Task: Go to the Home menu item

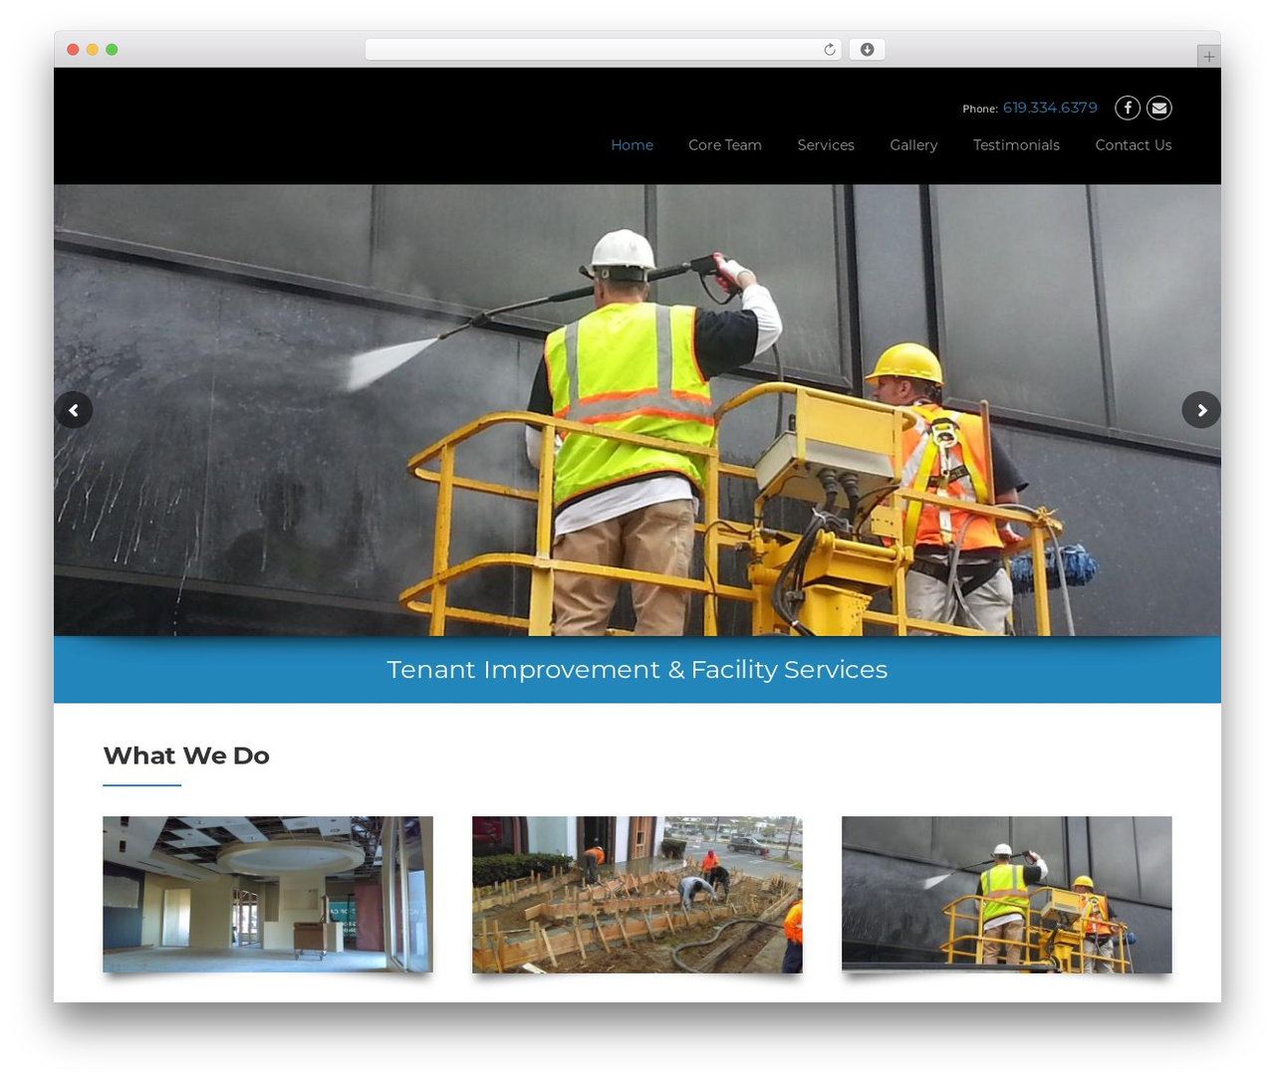Action: [x=633, y=145]
